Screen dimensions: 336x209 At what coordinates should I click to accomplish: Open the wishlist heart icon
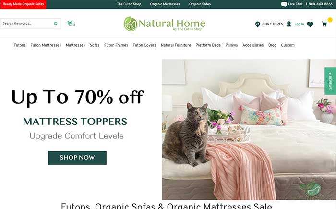[x=310, y=24]
